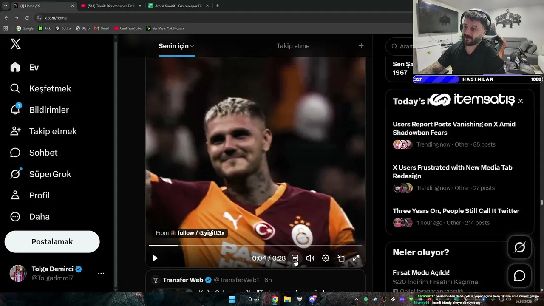
Task: Open Daha more-options circle icon
Action: 15,216
